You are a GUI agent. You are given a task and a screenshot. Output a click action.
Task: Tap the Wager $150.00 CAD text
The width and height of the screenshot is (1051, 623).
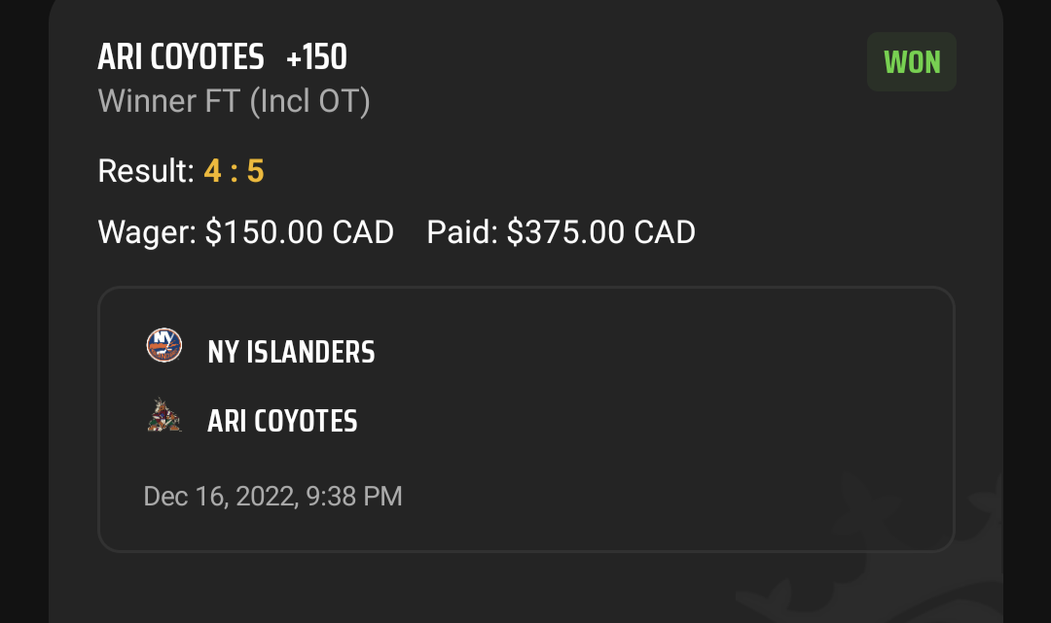point(246,232)
